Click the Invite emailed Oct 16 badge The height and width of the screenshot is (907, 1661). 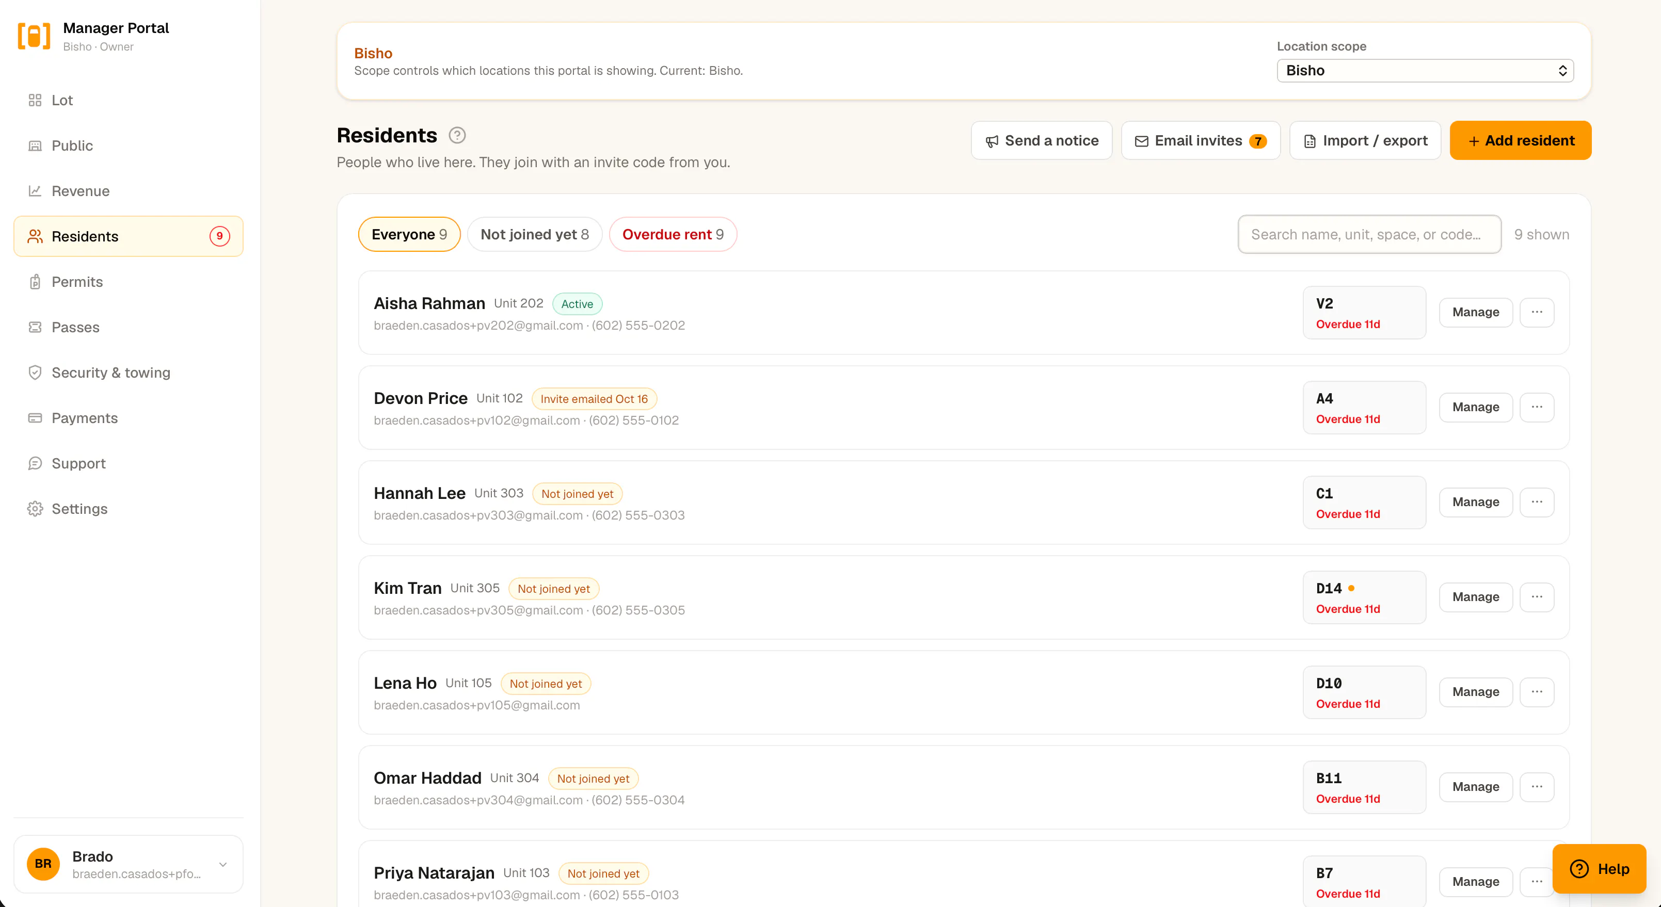coord(594,399)
